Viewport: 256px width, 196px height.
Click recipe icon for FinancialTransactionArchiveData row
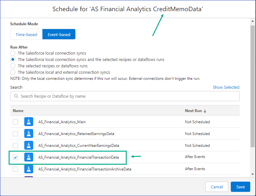29,169
